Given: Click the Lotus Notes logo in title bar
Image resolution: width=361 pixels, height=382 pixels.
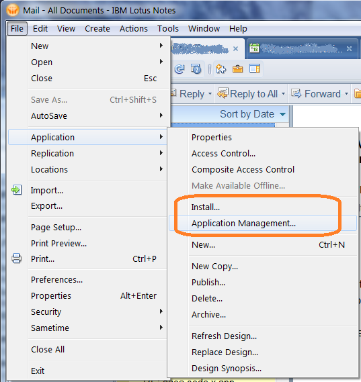Looking at the screenshot, I should [13, 10].
